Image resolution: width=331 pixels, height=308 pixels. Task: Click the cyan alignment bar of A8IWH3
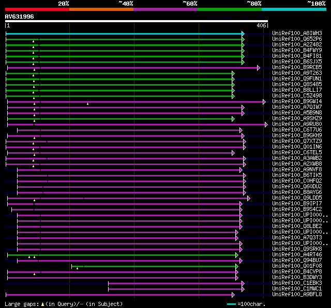pyautogui.click(x=124, y=34)
